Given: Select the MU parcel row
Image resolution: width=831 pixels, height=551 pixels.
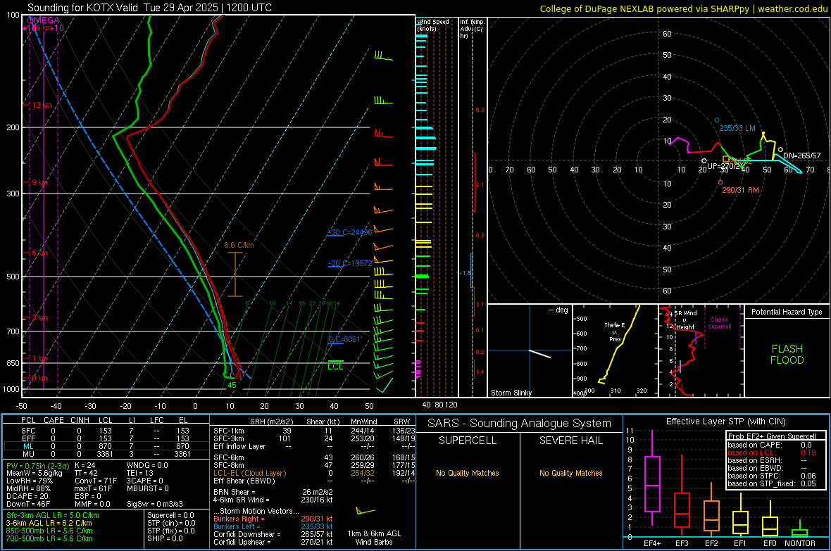Looking at the screenshot, I should [x=106, y=454].
